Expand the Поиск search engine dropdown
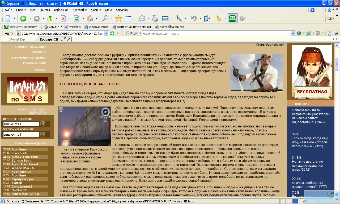Screen dimensions: 340x204 pyautogui.click(x=140, y=33)
